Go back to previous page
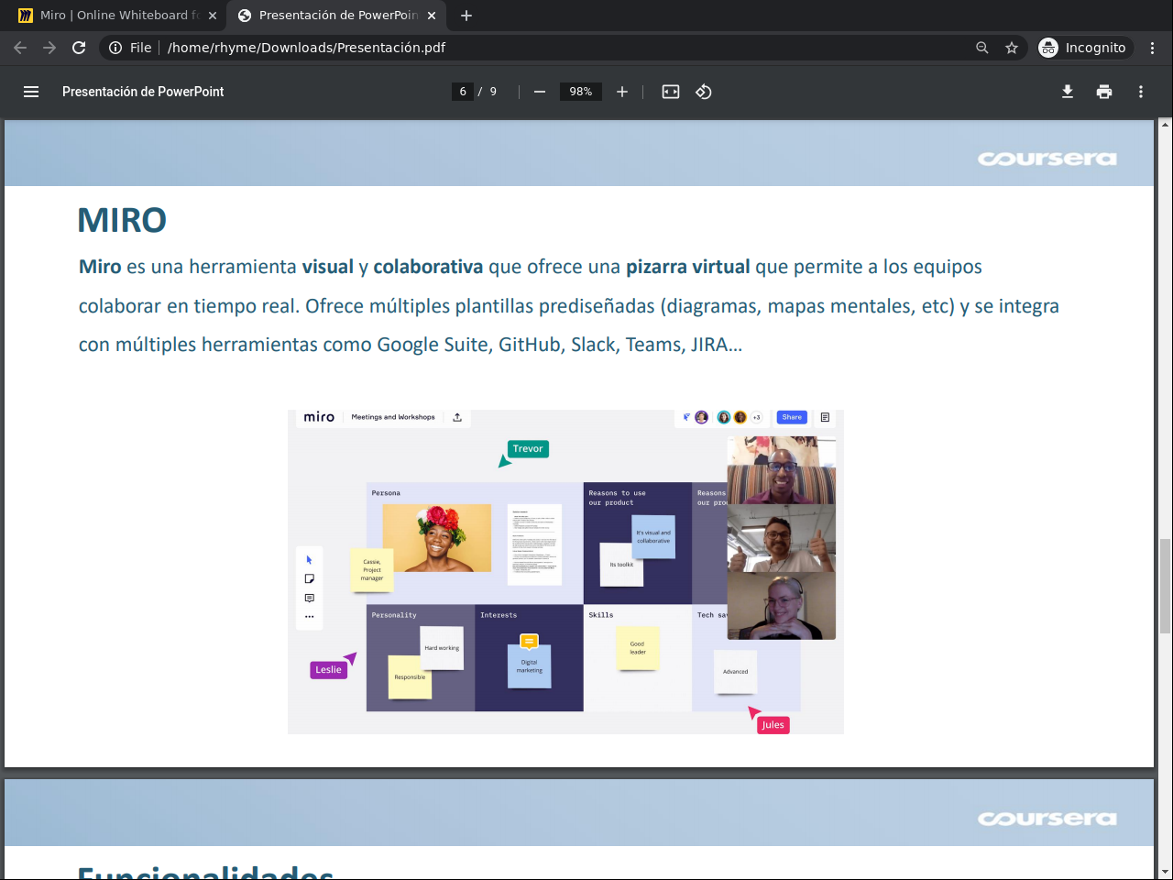Image resolution: width=1173 pixels, height=880 pixels. pyautogui.click(x=20, y=48)
